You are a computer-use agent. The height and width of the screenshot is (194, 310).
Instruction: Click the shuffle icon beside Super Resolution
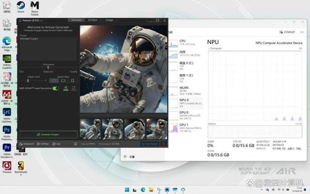[x=66, y=88]
